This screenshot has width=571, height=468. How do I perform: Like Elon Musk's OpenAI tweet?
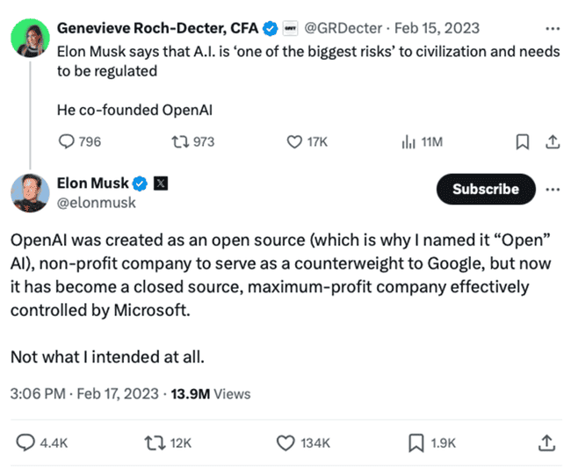(285, 443)
